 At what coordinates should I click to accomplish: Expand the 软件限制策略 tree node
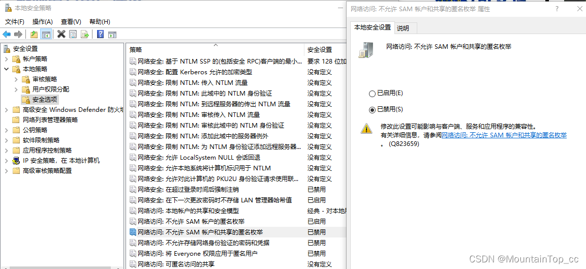coord(7,140)
